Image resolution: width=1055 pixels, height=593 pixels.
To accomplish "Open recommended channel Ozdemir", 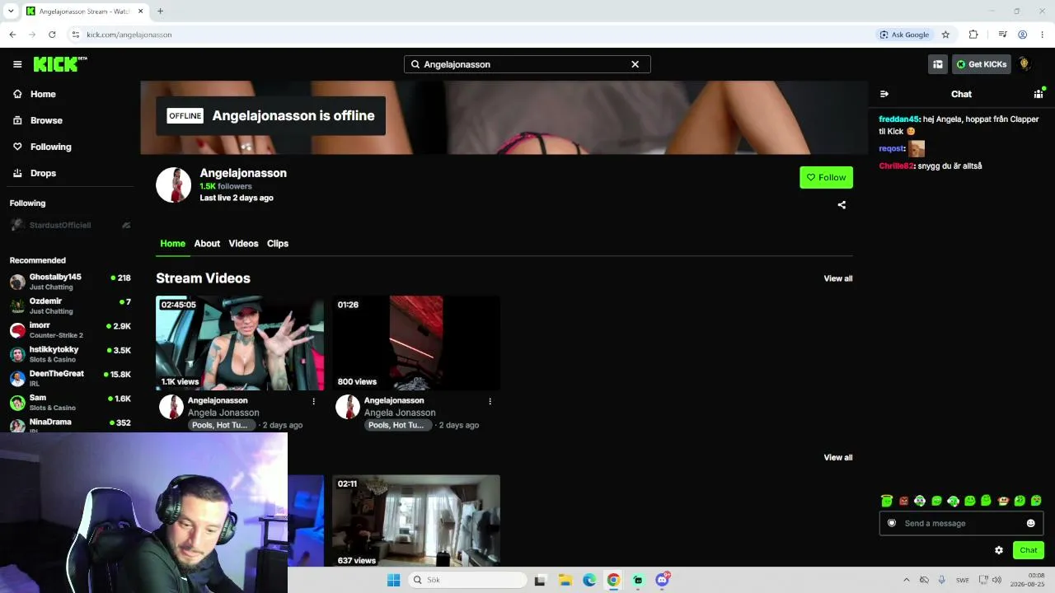I will pos(70,306).
